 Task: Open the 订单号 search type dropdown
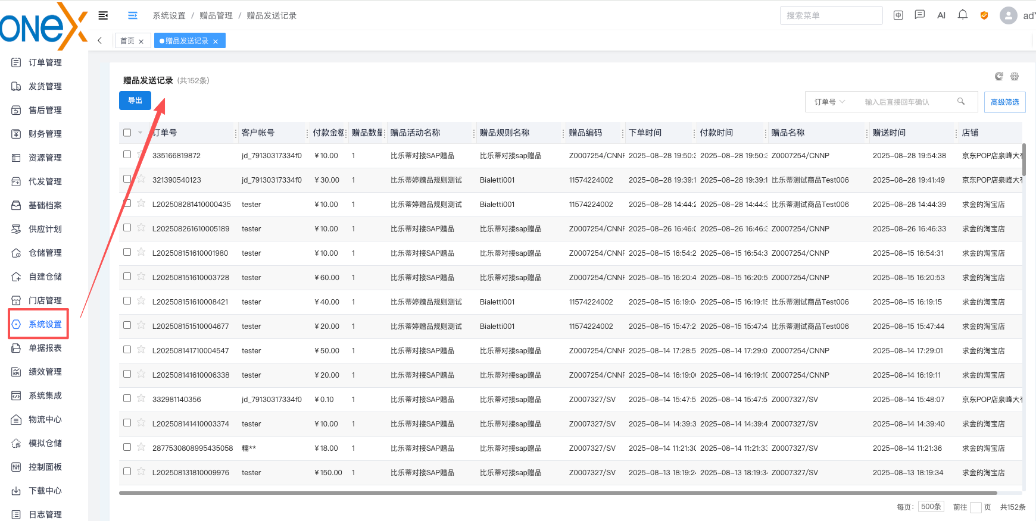pyautogui.click(x=829, y=102)
